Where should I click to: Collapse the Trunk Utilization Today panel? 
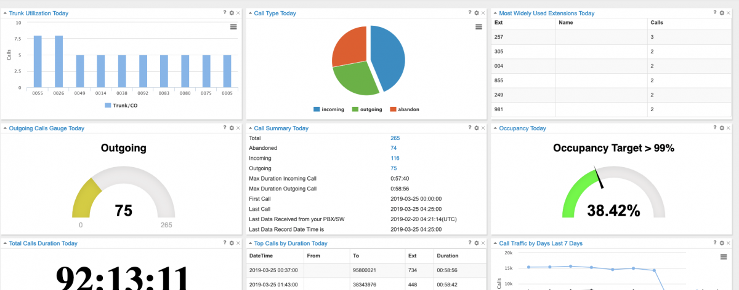(x=5, y=13)
